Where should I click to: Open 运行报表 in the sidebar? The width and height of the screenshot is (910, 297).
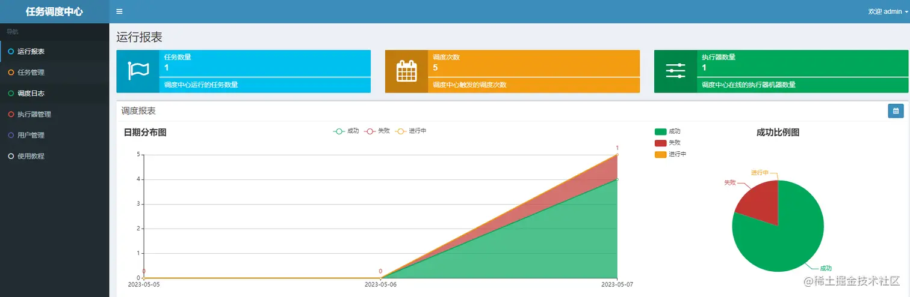pos(55,52)
